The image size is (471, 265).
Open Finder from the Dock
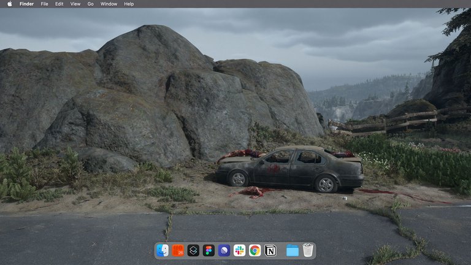click(x=163, y=250)
